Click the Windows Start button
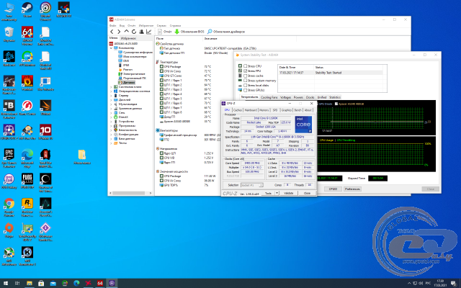This screenshot has height=288, width=461. 6,283
